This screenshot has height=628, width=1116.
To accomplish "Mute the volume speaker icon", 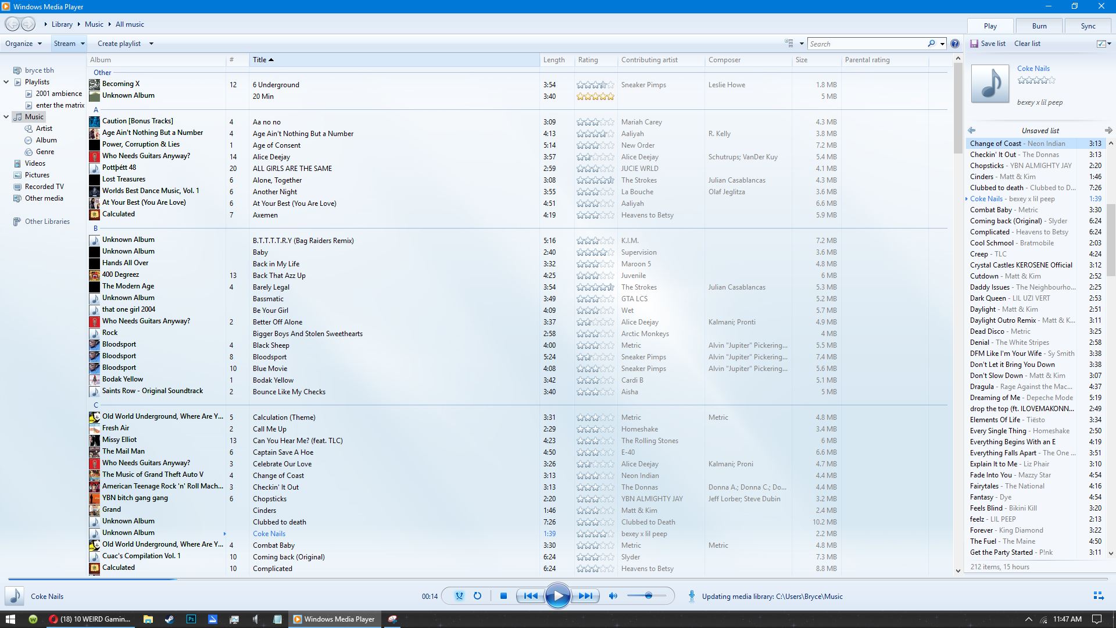I will tap(613, 595).
